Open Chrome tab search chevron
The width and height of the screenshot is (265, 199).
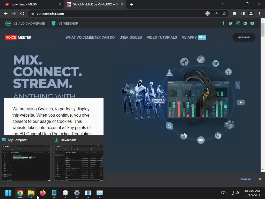(223, 4)
